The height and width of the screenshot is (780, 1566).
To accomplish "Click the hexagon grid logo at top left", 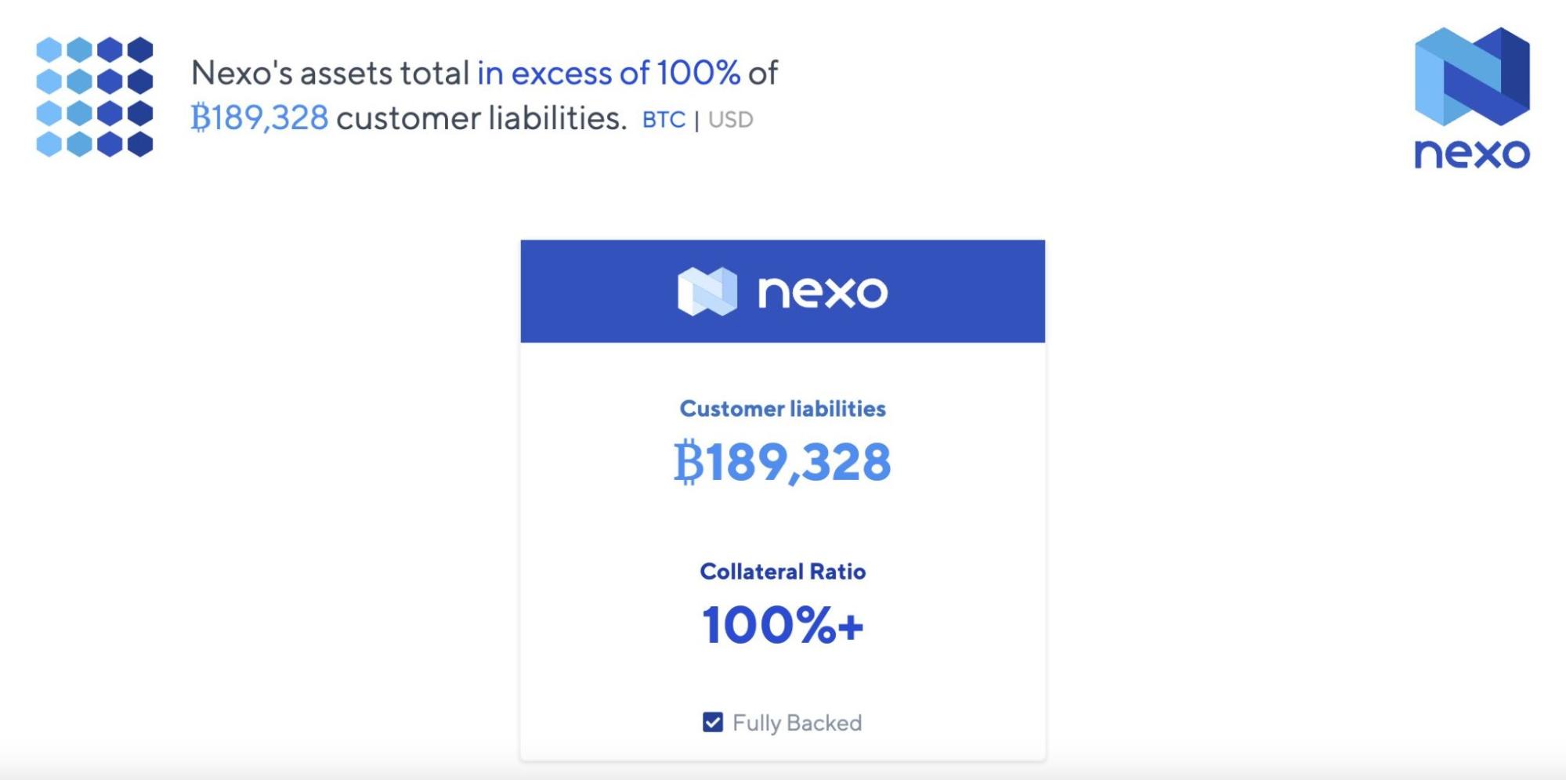I will pyautogui.click(x=95, y=97).
